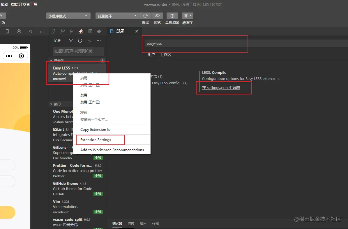The image size is (348, 229).
Task: Click the detach window icon in simulator toolbar
Action: click(x=42, y=31)
